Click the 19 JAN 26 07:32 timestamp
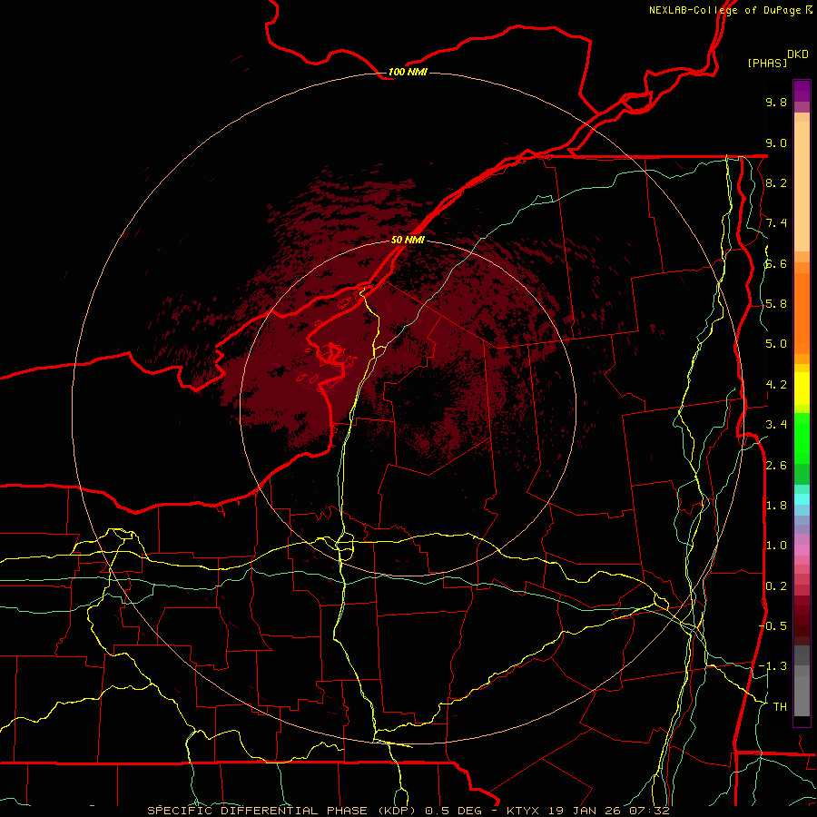Image resolution: width=817 pixels, height=817 pixels. coord(608,811)
